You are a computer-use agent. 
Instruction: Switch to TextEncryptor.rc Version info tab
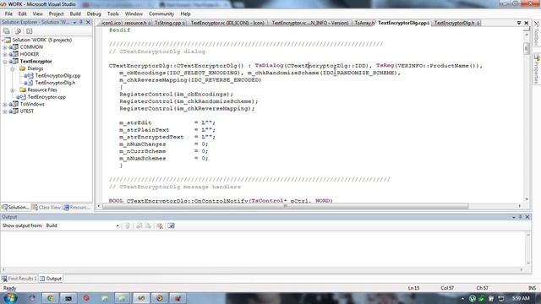tap(310, 23)
